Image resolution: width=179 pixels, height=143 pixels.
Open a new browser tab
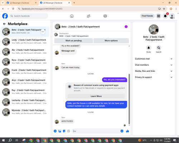(74, 3)
